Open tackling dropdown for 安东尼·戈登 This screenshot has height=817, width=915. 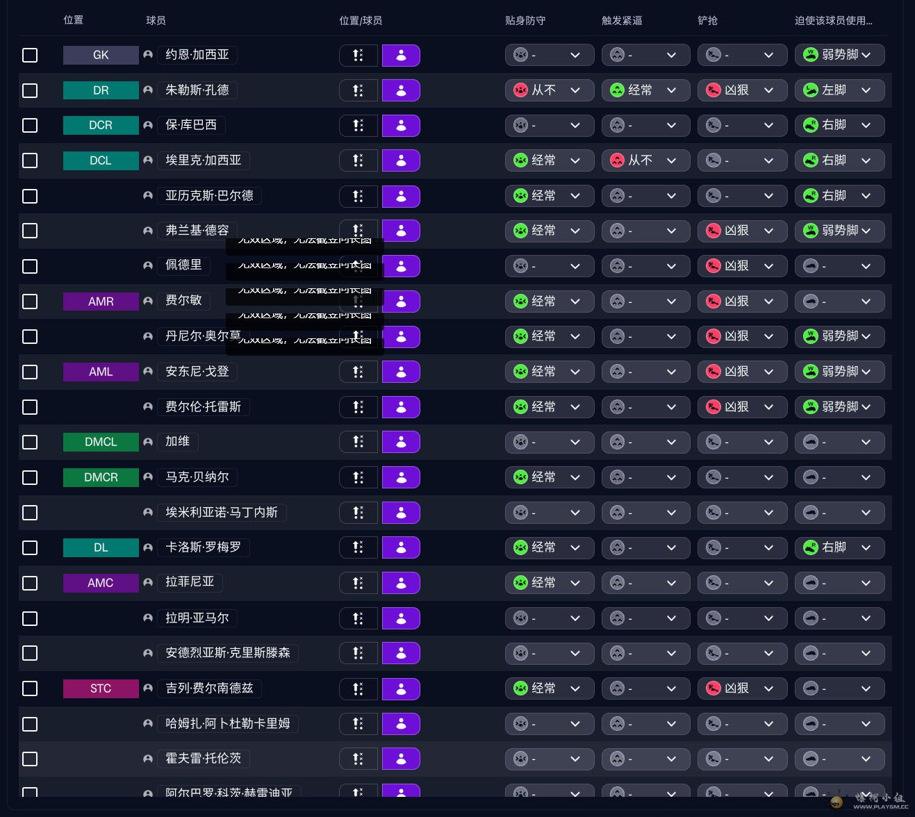[743, 372]
